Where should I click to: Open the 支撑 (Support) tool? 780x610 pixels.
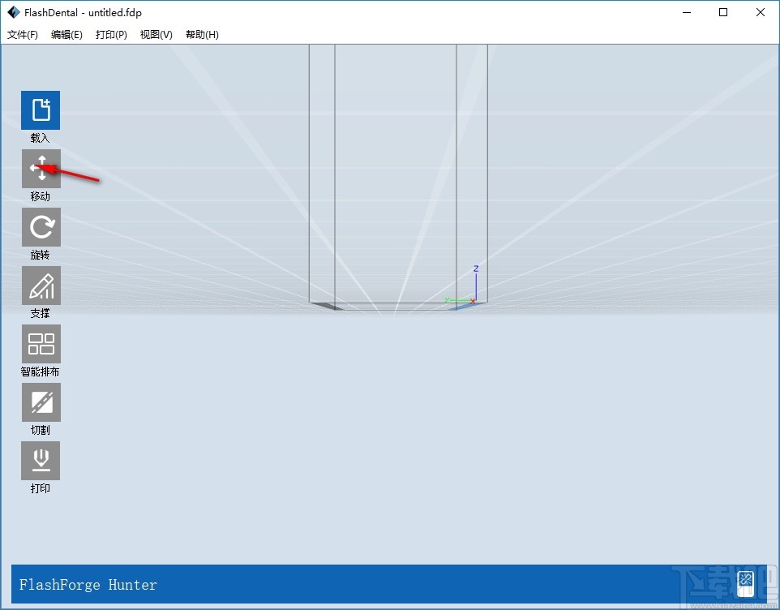tap(41, 286)
